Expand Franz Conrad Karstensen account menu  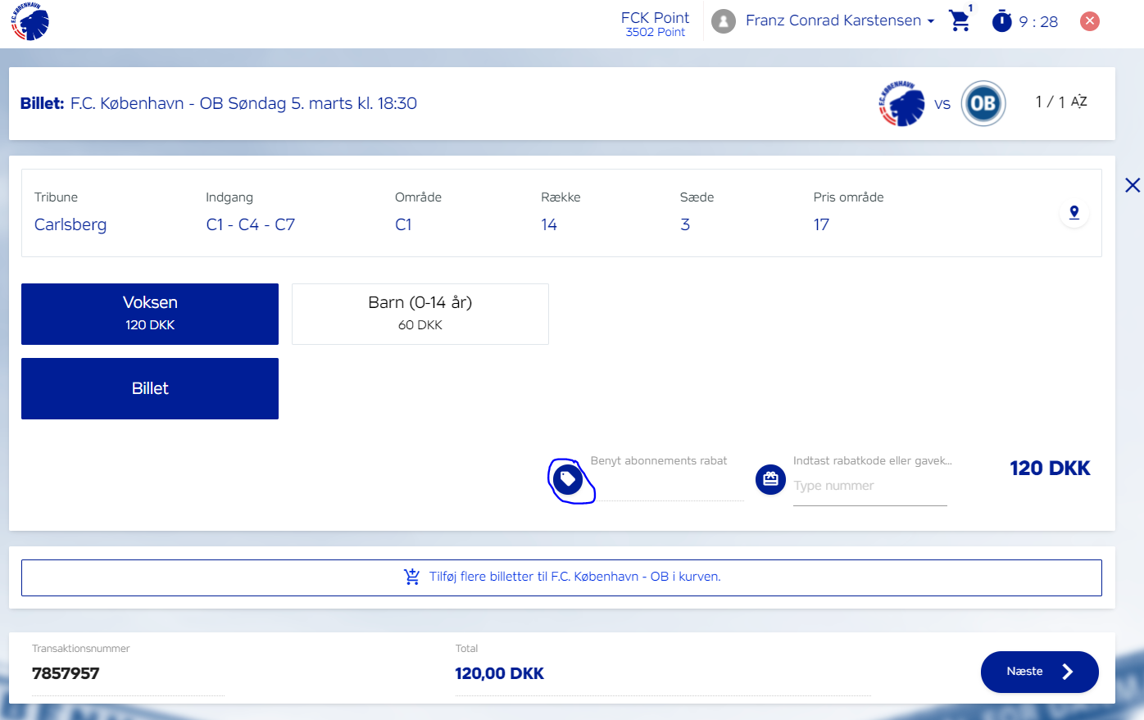[x=839, y=21]
